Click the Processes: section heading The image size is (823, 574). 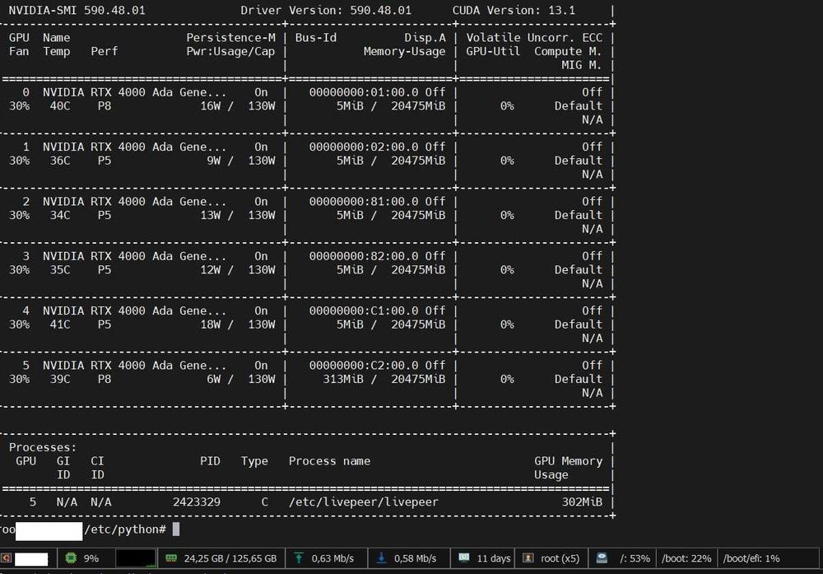pos(43,447)
